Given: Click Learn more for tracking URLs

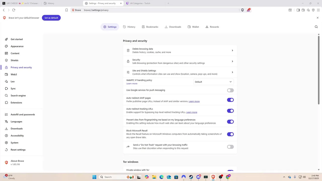Looking at the screenshot, I should pyautogui.click(x=192, y=112).
